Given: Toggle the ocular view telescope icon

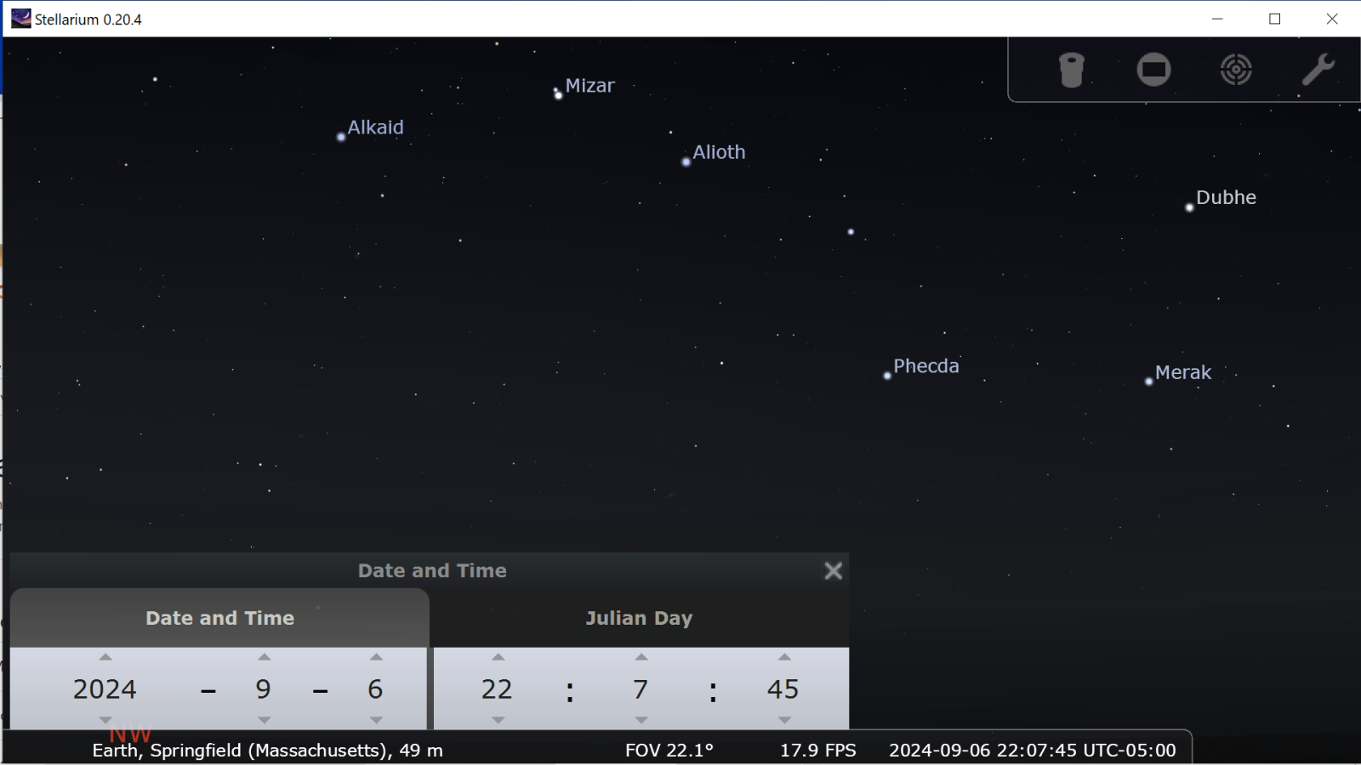Looking at the screenshot, I should (x=1071, y=70).
